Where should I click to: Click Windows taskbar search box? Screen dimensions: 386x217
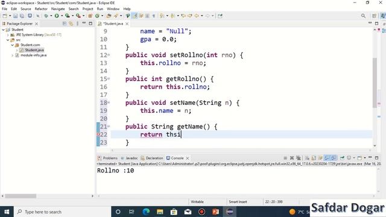[x=62, y=212]
